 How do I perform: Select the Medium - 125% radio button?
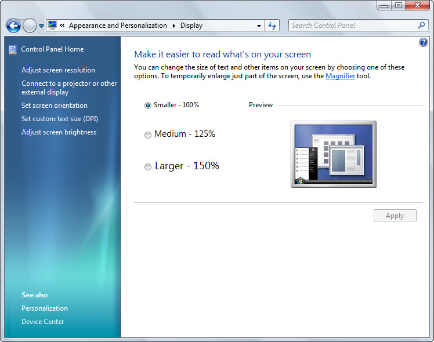coord(148,134)
